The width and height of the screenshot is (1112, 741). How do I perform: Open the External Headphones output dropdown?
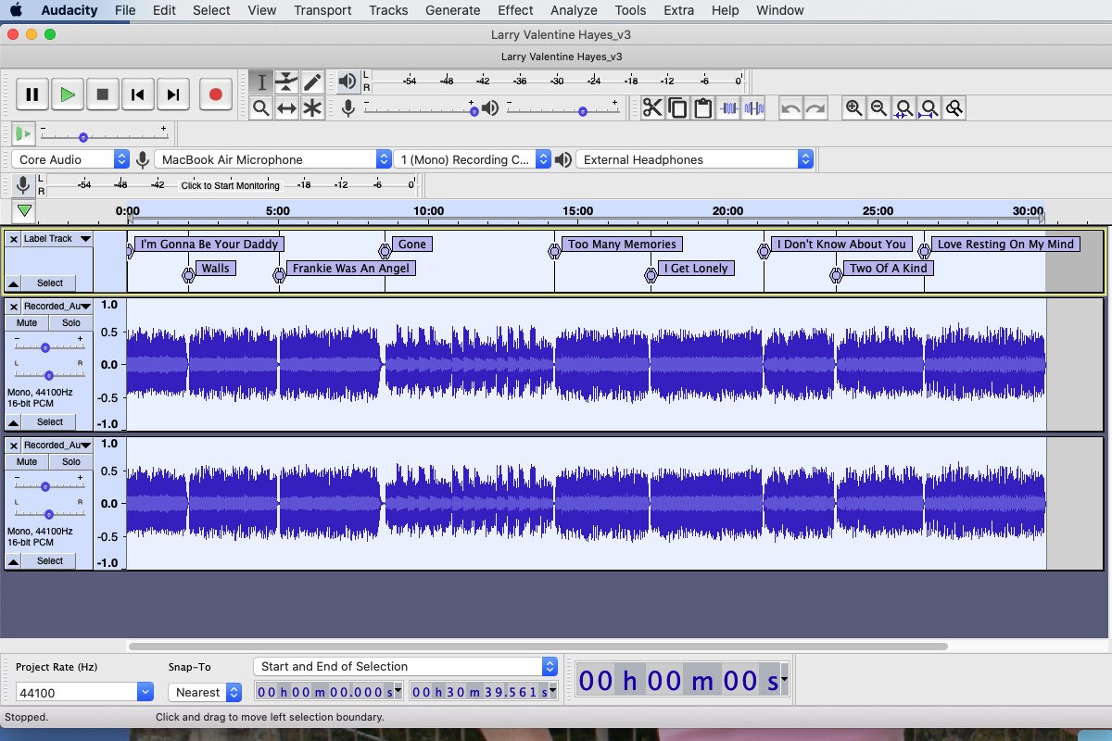[694, 159]
